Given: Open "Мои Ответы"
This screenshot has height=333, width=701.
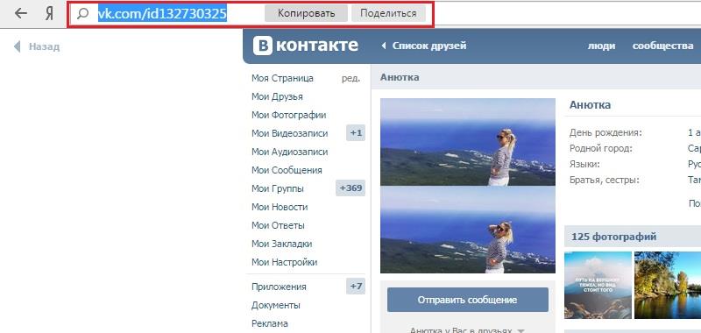Looking at the screenshot, I should click(278, 225).
